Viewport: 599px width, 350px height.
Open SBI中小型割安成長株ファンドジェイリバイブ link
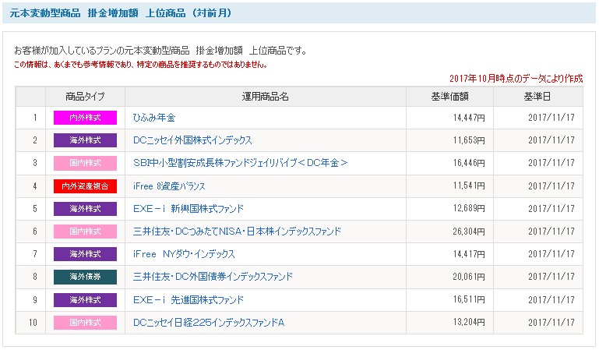coord(240,163)
